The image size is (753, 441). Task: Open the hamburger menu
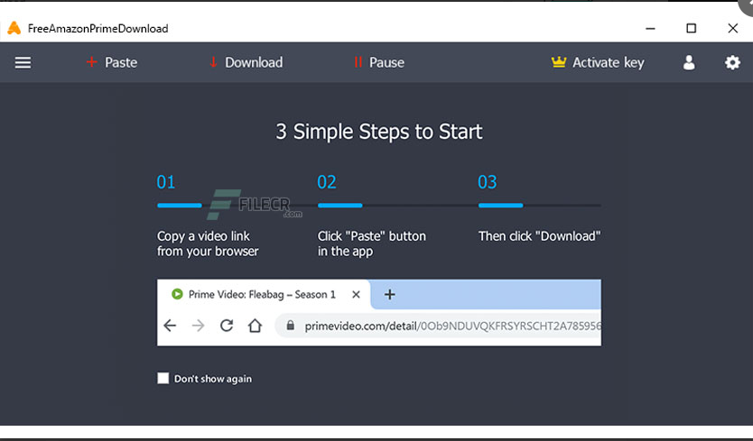23,62
